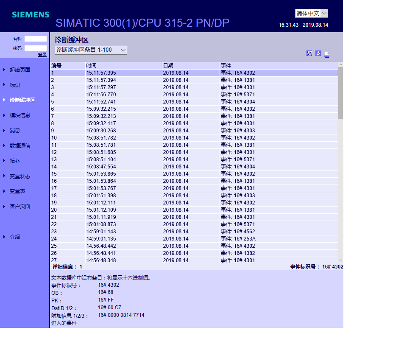
Task: Select entry 8 with time 15:09:32.117
Action: pos(194,123)
